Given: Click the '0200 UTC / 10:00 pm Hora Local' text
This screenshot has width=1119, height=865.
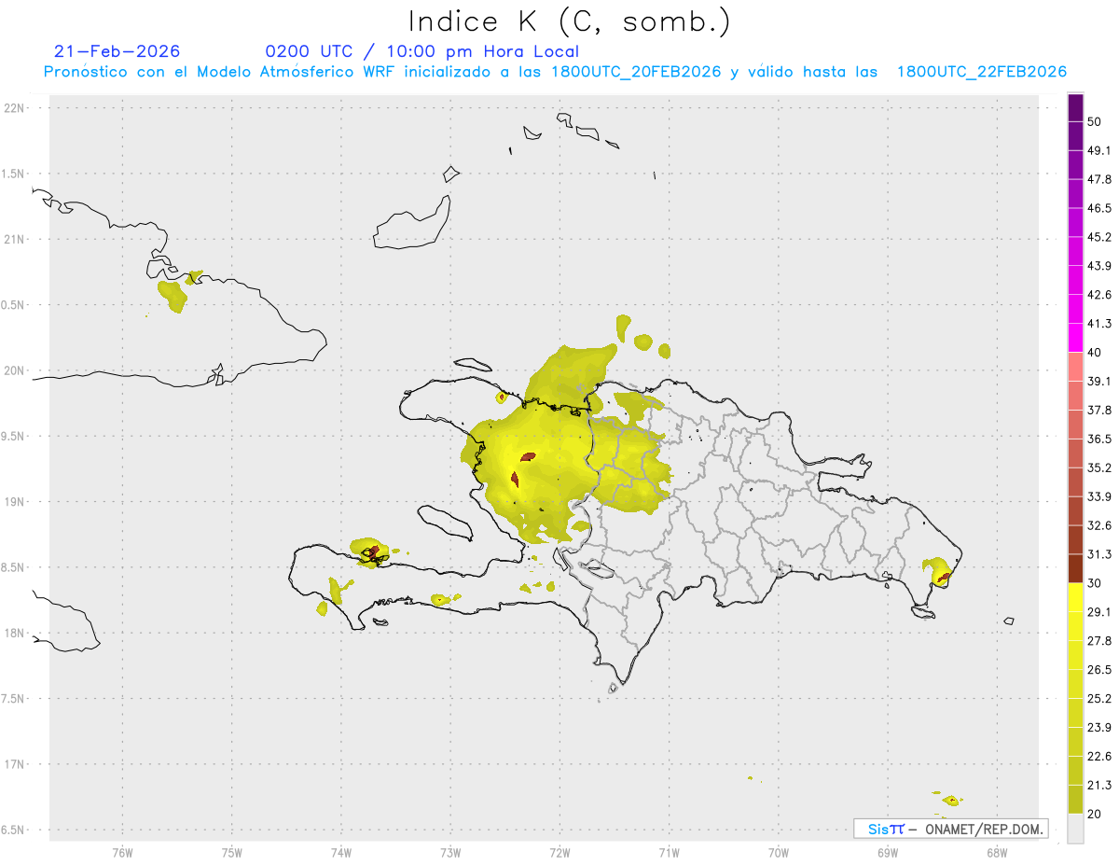Looking at the screenshot, I should point(421,51).
